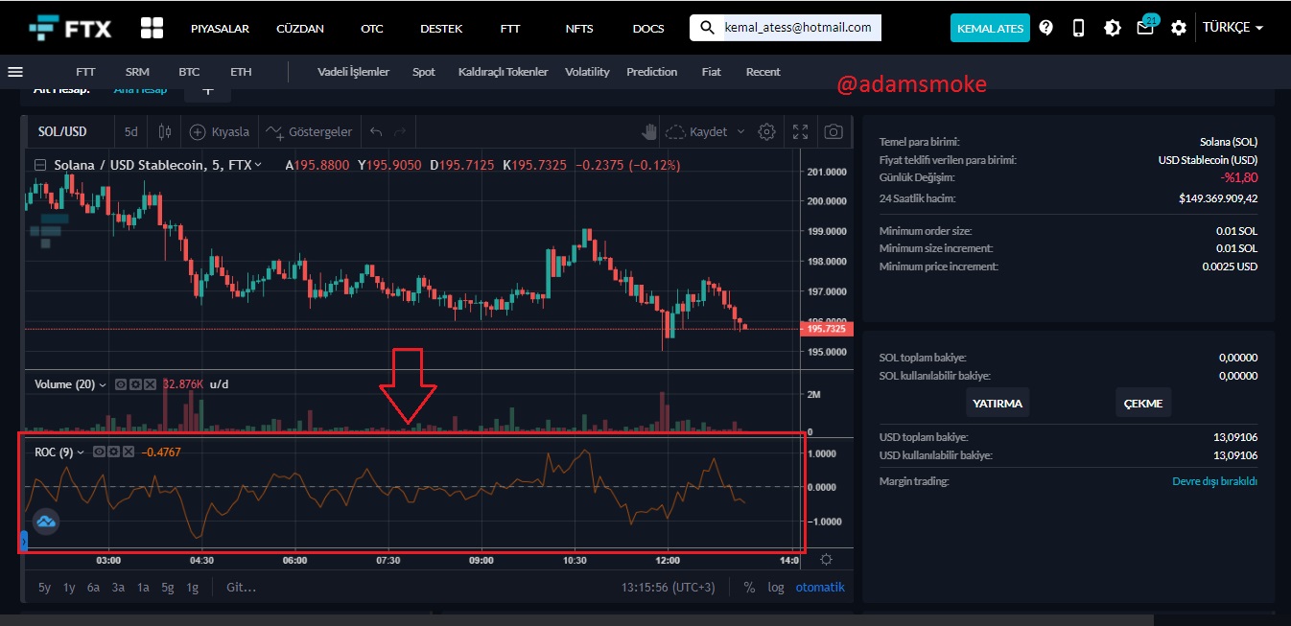The width and height of the screenshot is (1291, 626).
Task: Expand the FTX symbol legend chevron
Action: pyautogui.click(x=258, y=165)
